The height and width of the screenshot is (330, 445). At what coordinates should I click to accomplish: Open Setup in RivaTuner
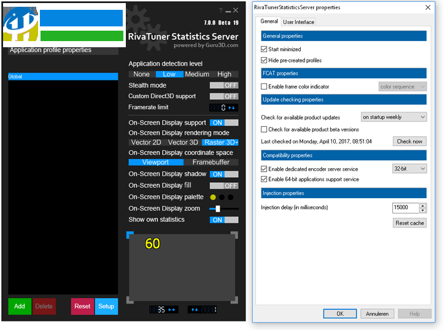click(106, 306)
